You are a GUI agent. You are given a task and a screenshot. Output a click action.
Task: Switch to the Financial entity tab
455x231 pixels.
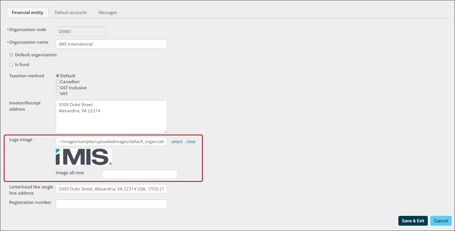coord(27,13)
